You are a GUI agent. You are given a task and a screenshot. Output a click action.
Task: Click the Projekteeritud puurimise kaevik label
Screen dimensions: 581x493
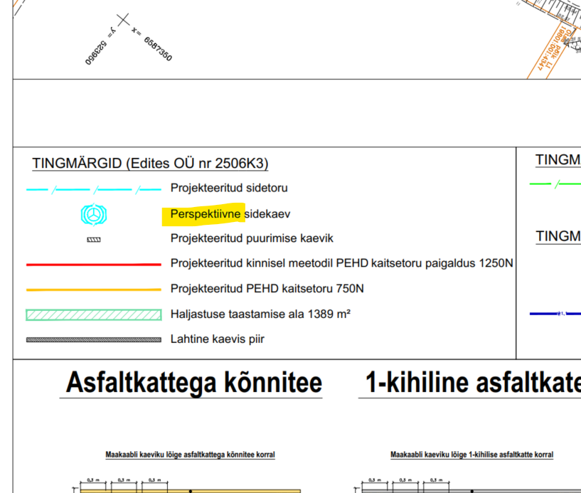tap(252, 239)
